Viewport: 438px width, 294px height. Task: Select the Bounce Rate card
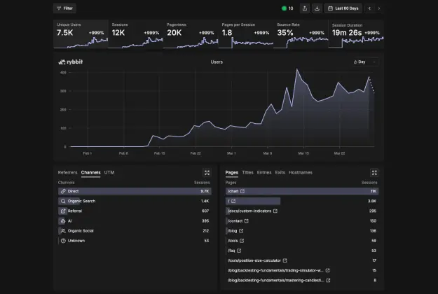click(x=301, y=34)
